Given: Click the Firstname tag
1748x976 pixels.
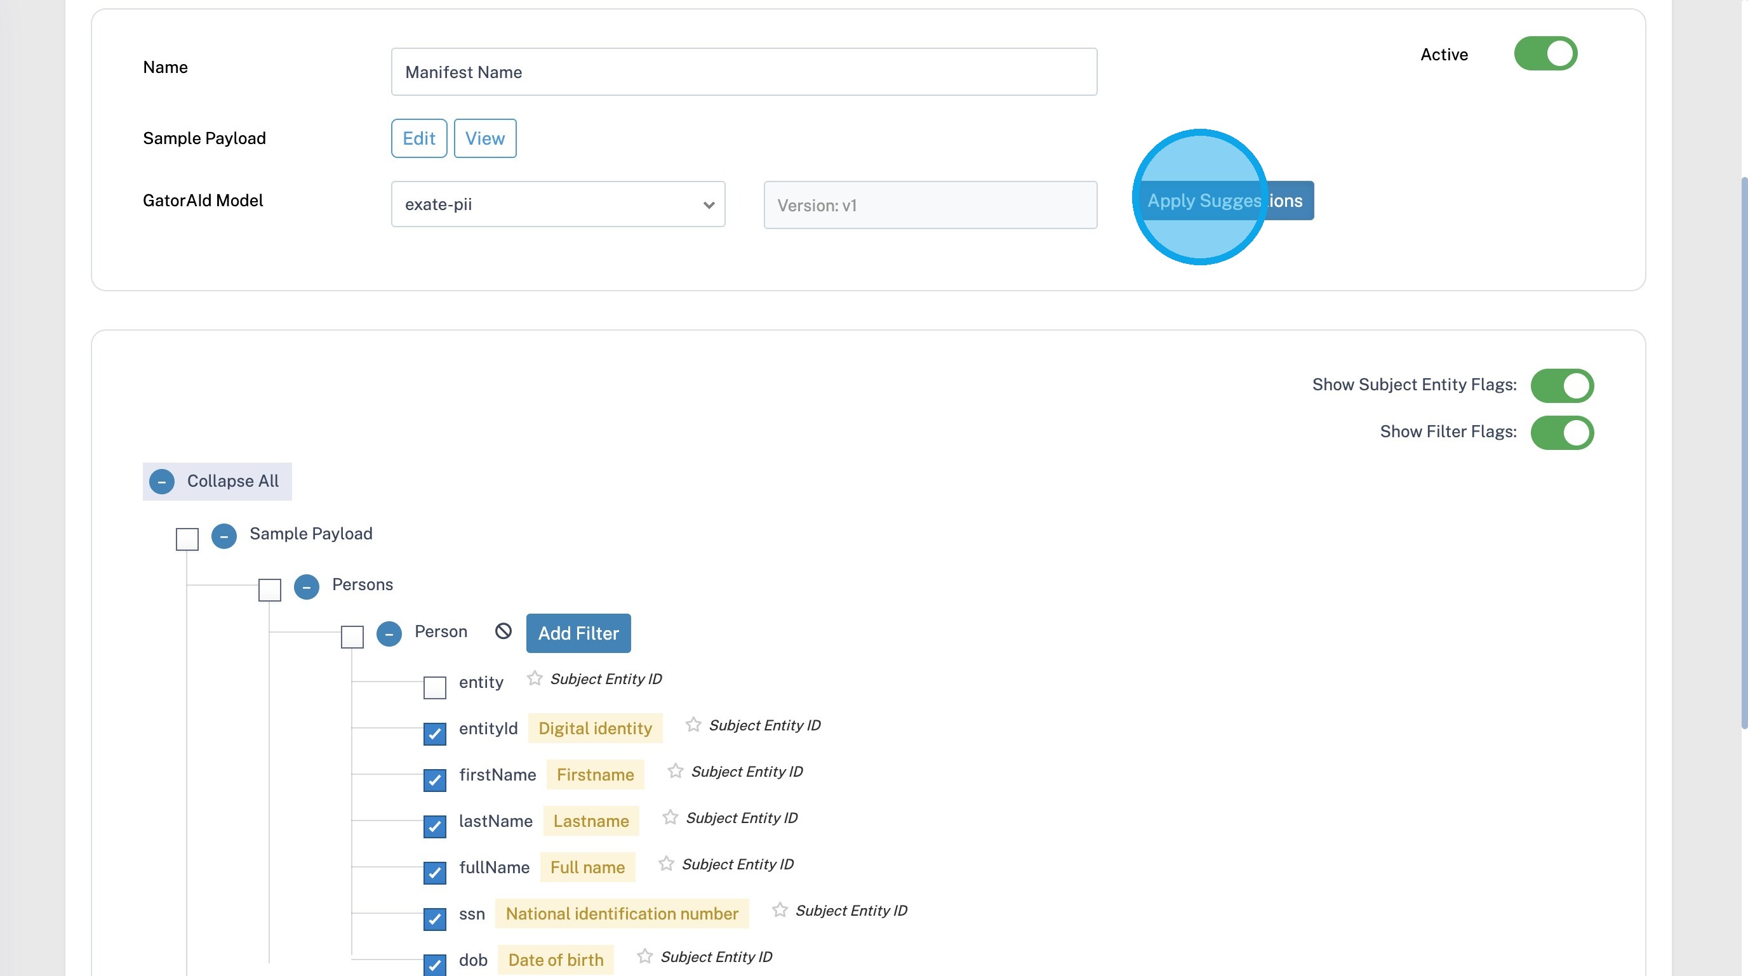Looking at the screenshot, I should pyautogui.click(x=595, y=775).
